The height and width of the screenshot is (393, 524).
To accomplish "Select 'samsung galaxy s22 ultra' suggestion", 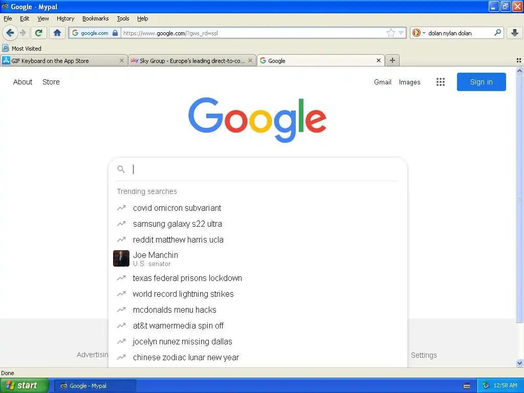I will (x=258, y=224).
